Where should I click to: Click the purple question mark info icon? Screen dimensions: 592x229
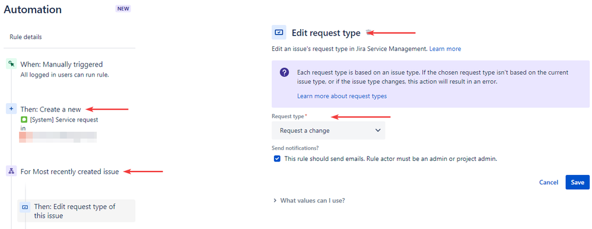click(x=284, y=72)
